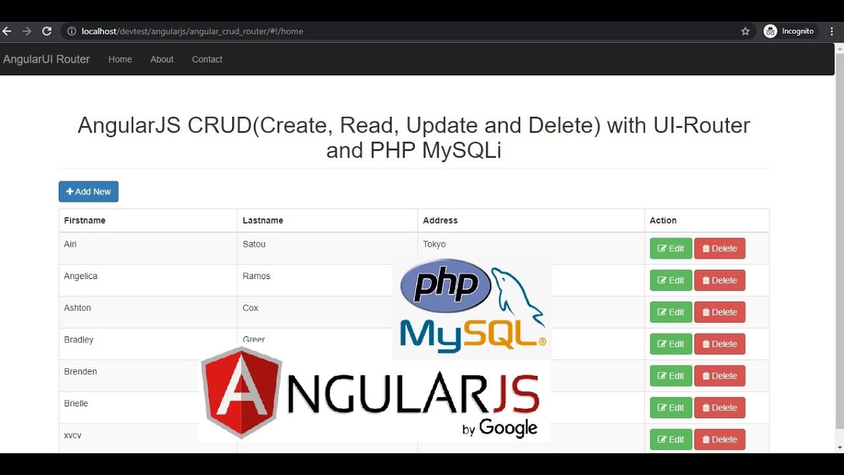
Task: Reload the page with the refresh icon
Action: (x=47, y=31)
